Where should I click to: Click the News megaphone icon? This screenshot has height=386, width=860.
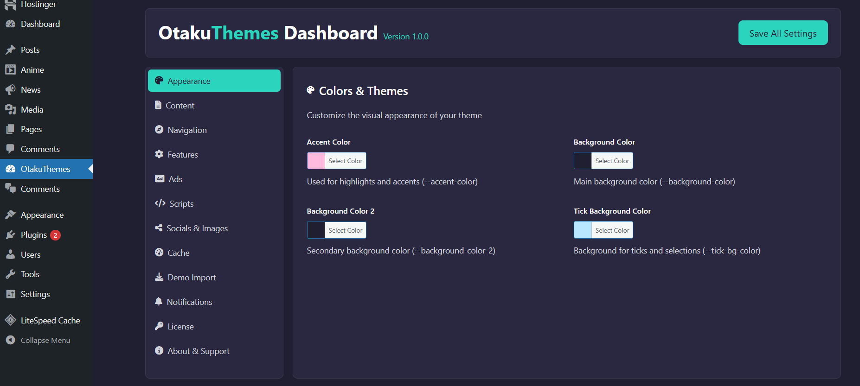(11, 90)
